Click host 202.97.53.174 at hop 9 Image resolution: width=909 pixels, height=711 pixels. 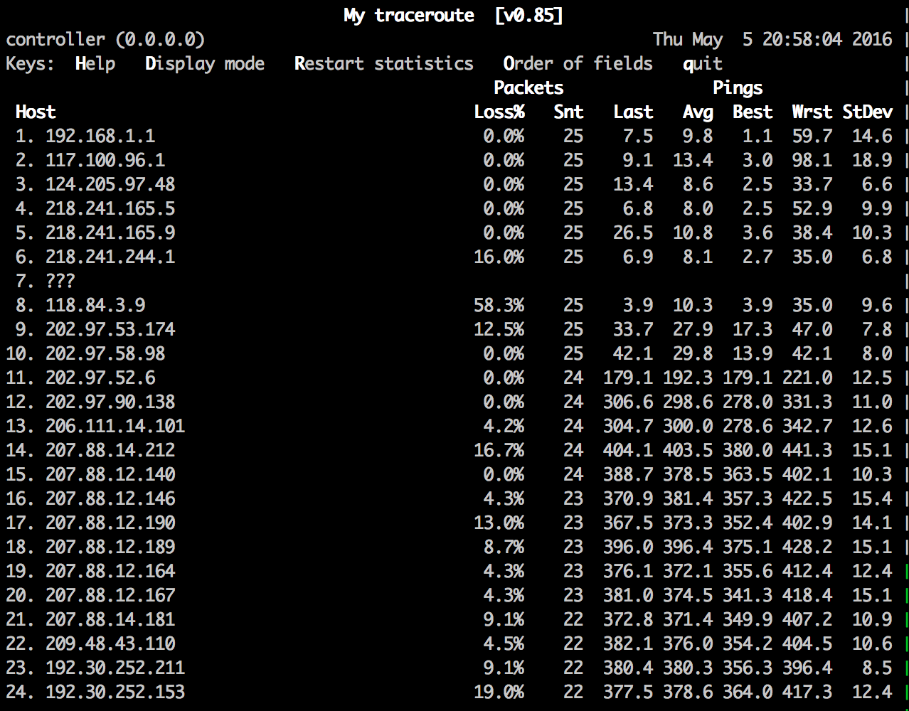110,329
